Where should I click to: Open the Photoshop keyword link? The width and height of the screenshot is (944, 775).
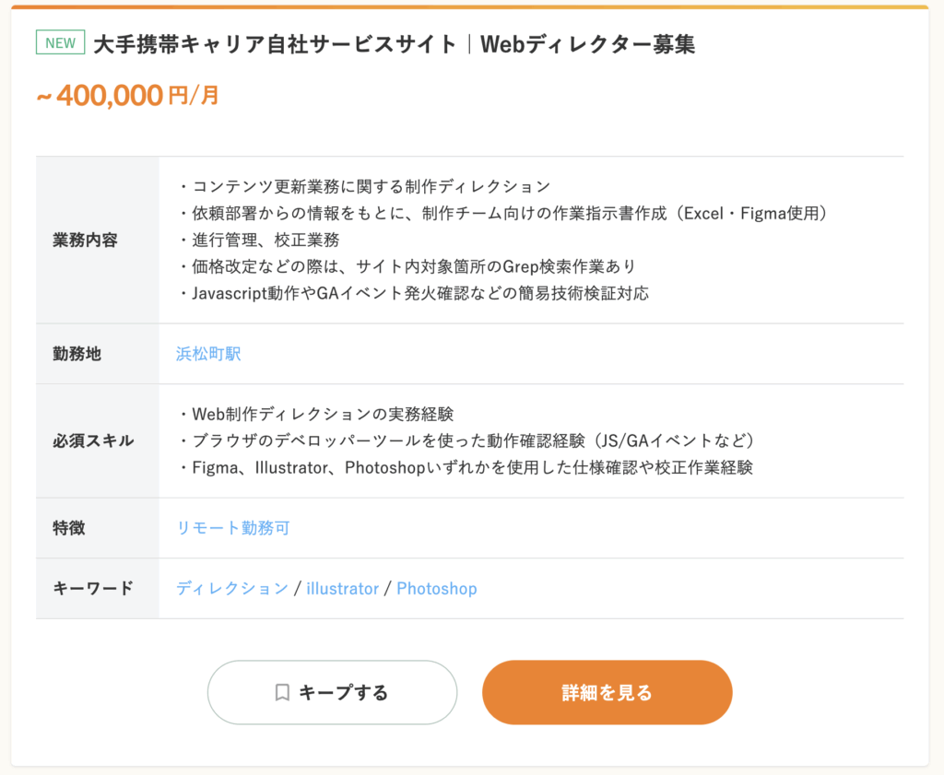click(436, 588)
